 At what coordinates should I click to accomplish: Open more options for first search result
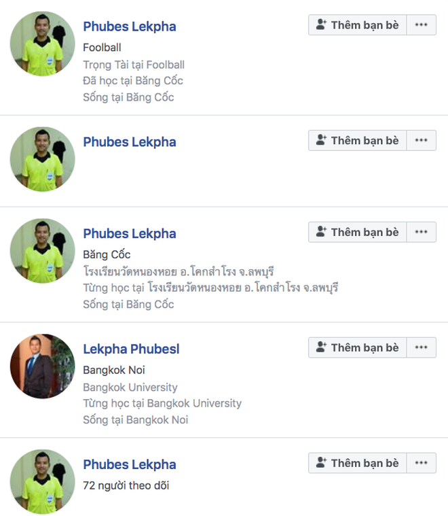tap(422, 25)
